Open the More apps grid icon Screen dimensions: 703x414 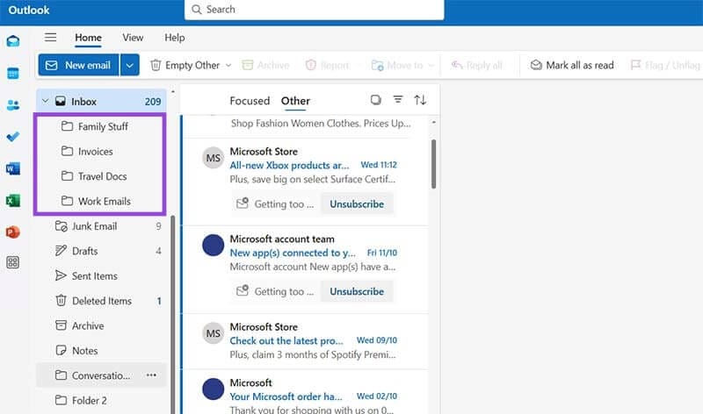point(13,262)
